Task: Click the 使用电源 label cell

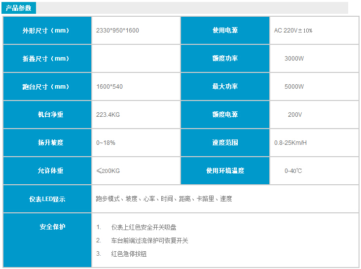Action: coord(225,31)
